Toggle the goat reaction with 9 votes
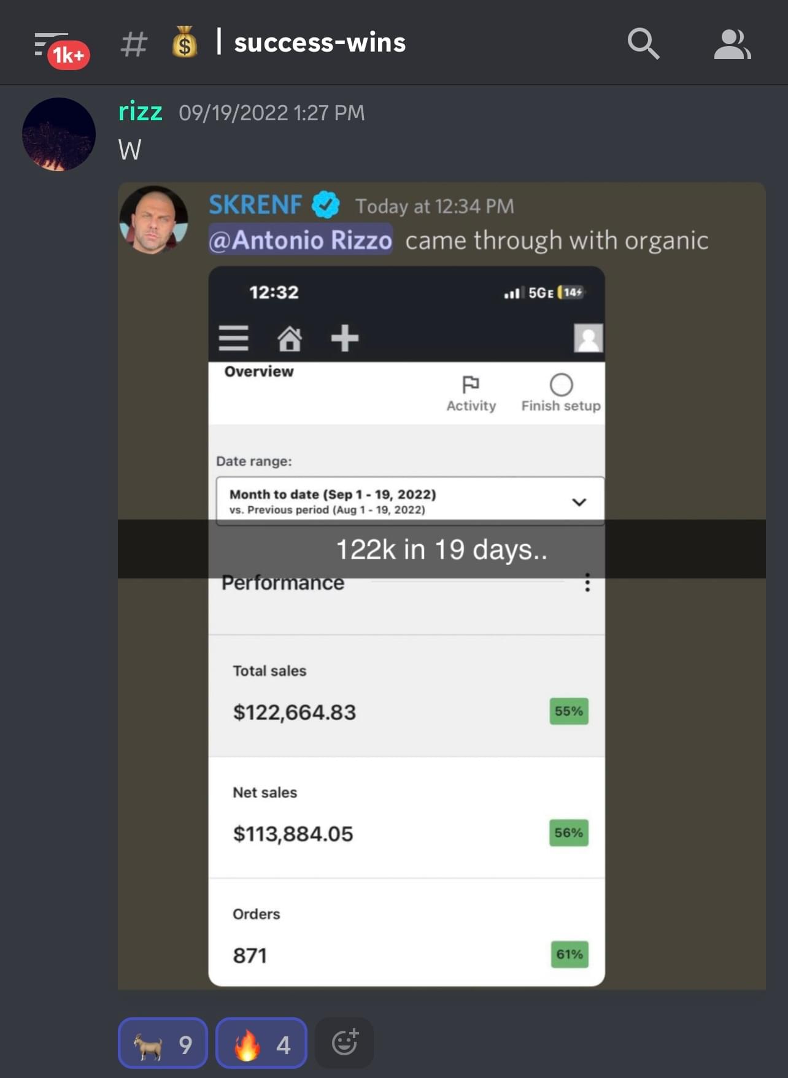 (163, 1043)
